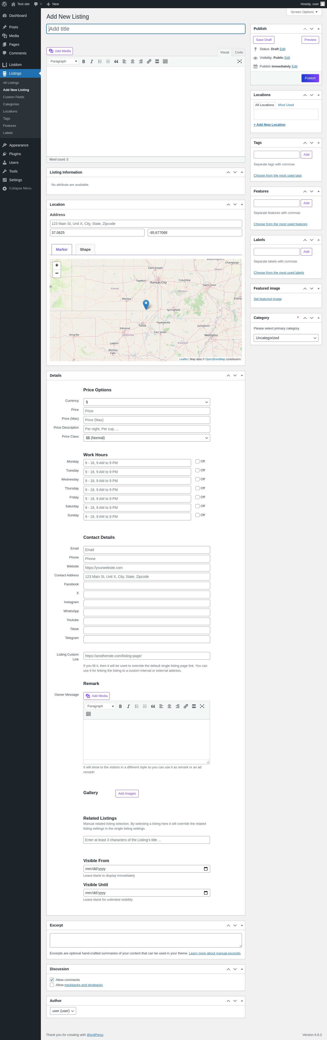
Task: Check Allow trackbacks and pingbacks
Action: pos(52,985)
